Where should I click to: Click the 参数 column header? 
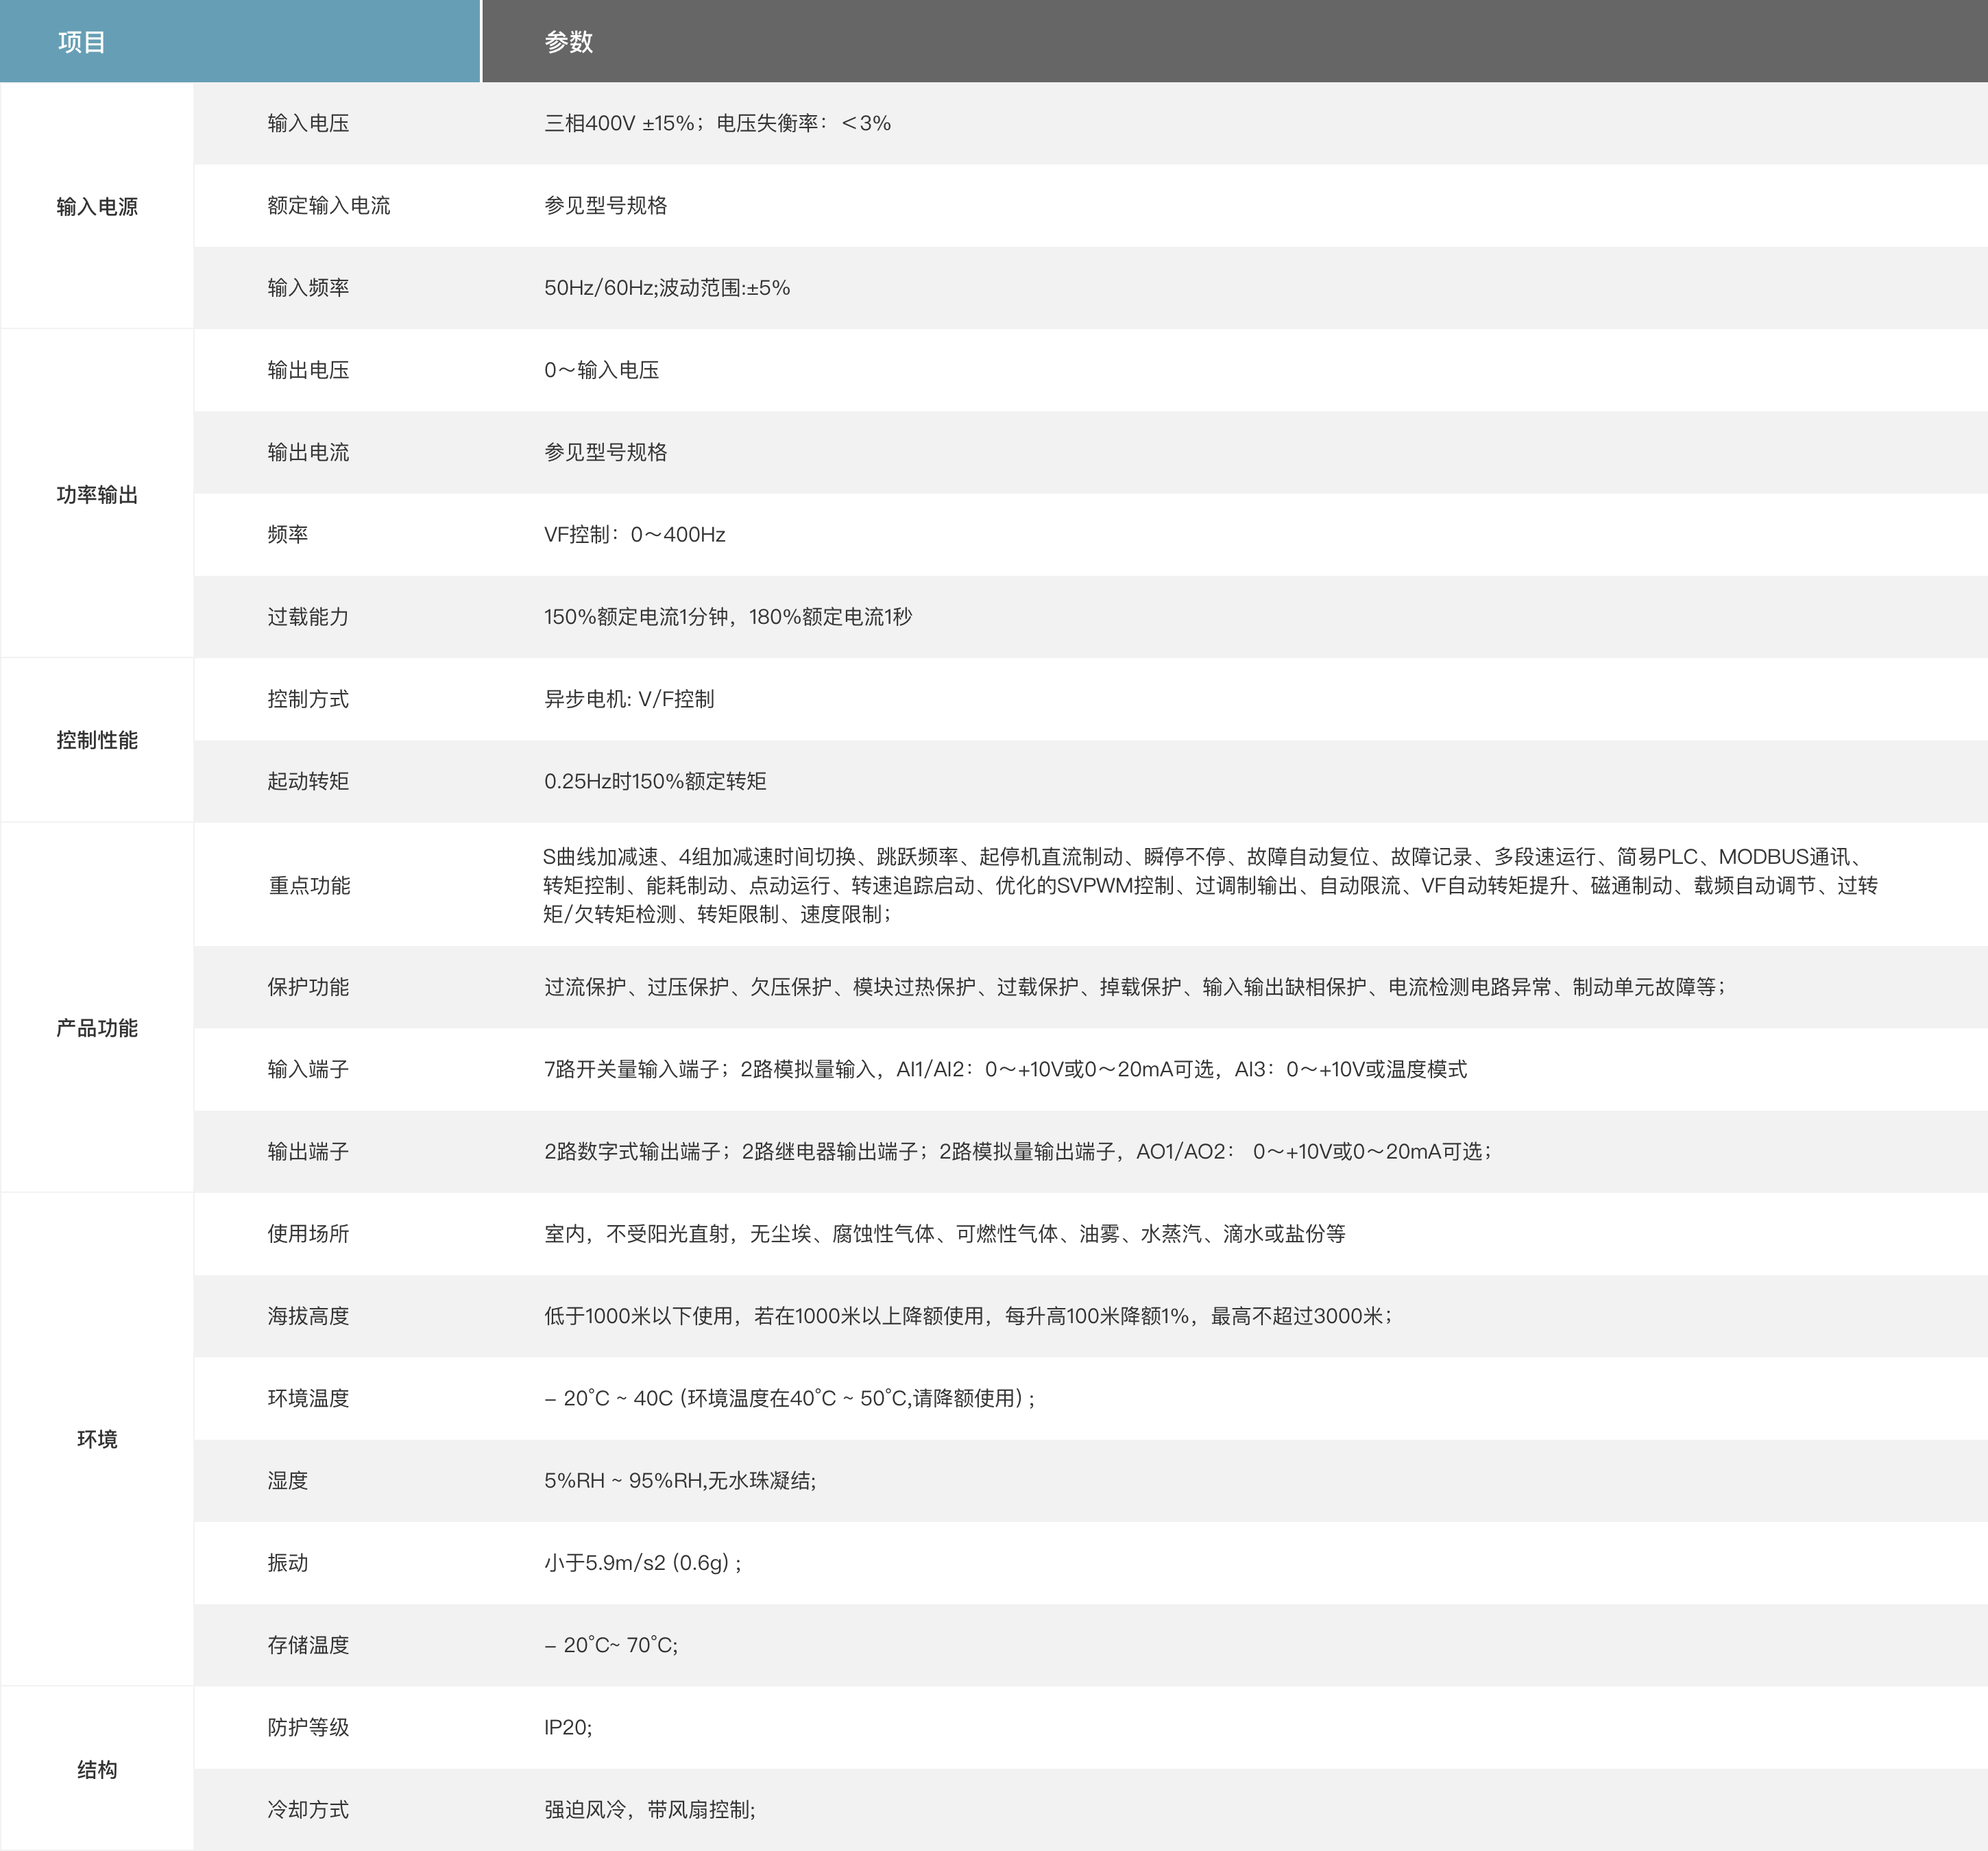pyautogui.click(x=568, y=42)
